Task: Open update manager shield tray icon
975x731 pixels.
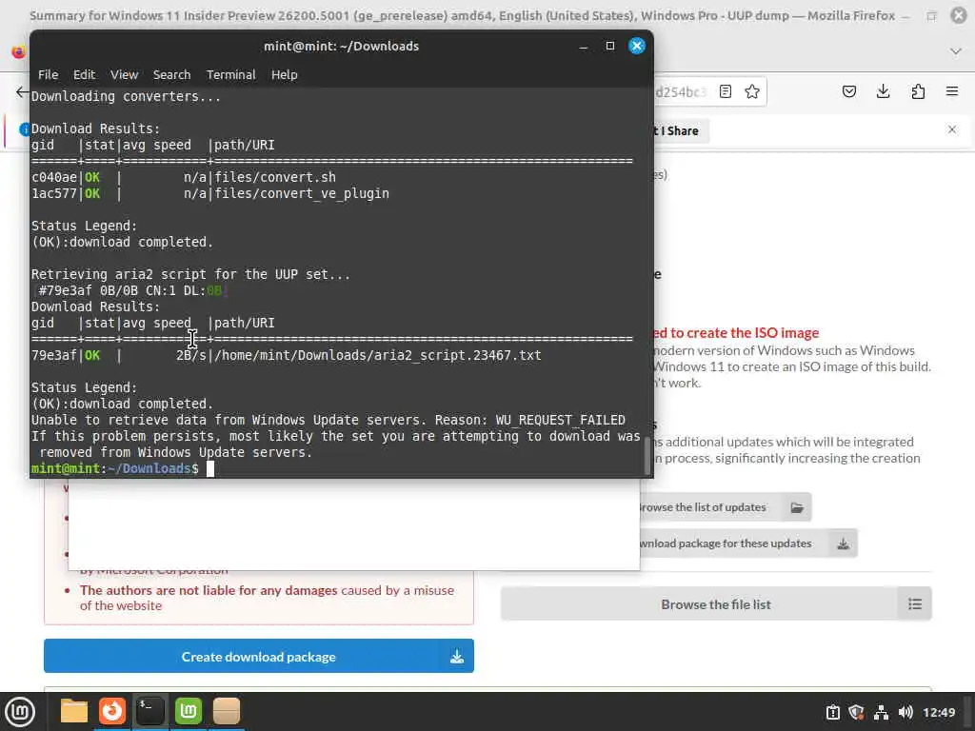Action: coord(856,712)
